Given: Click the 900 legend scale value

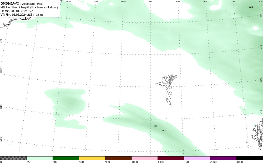Looking at the screenshot, I should pyautogui.click(x=108, y=162).
